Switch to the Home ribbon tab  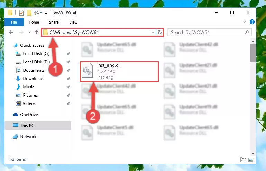tap(34, 22)
